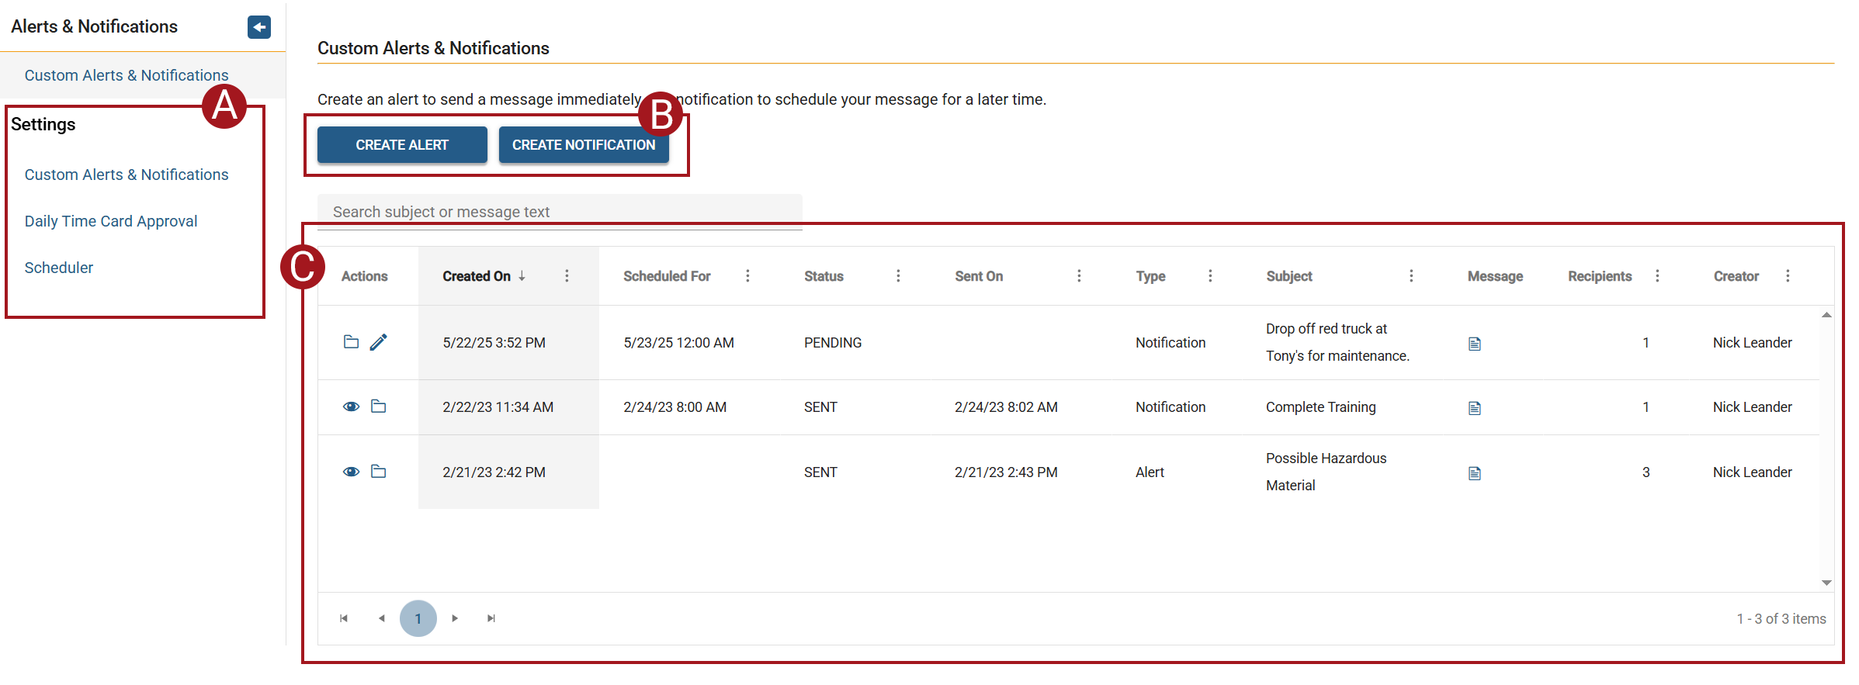Sort by Created On column header

pyautogui.click(x=477, y=276)
